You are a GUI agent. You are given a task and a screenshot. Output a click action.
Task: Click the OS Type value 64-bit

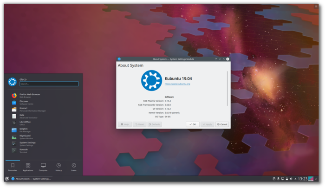168,117
